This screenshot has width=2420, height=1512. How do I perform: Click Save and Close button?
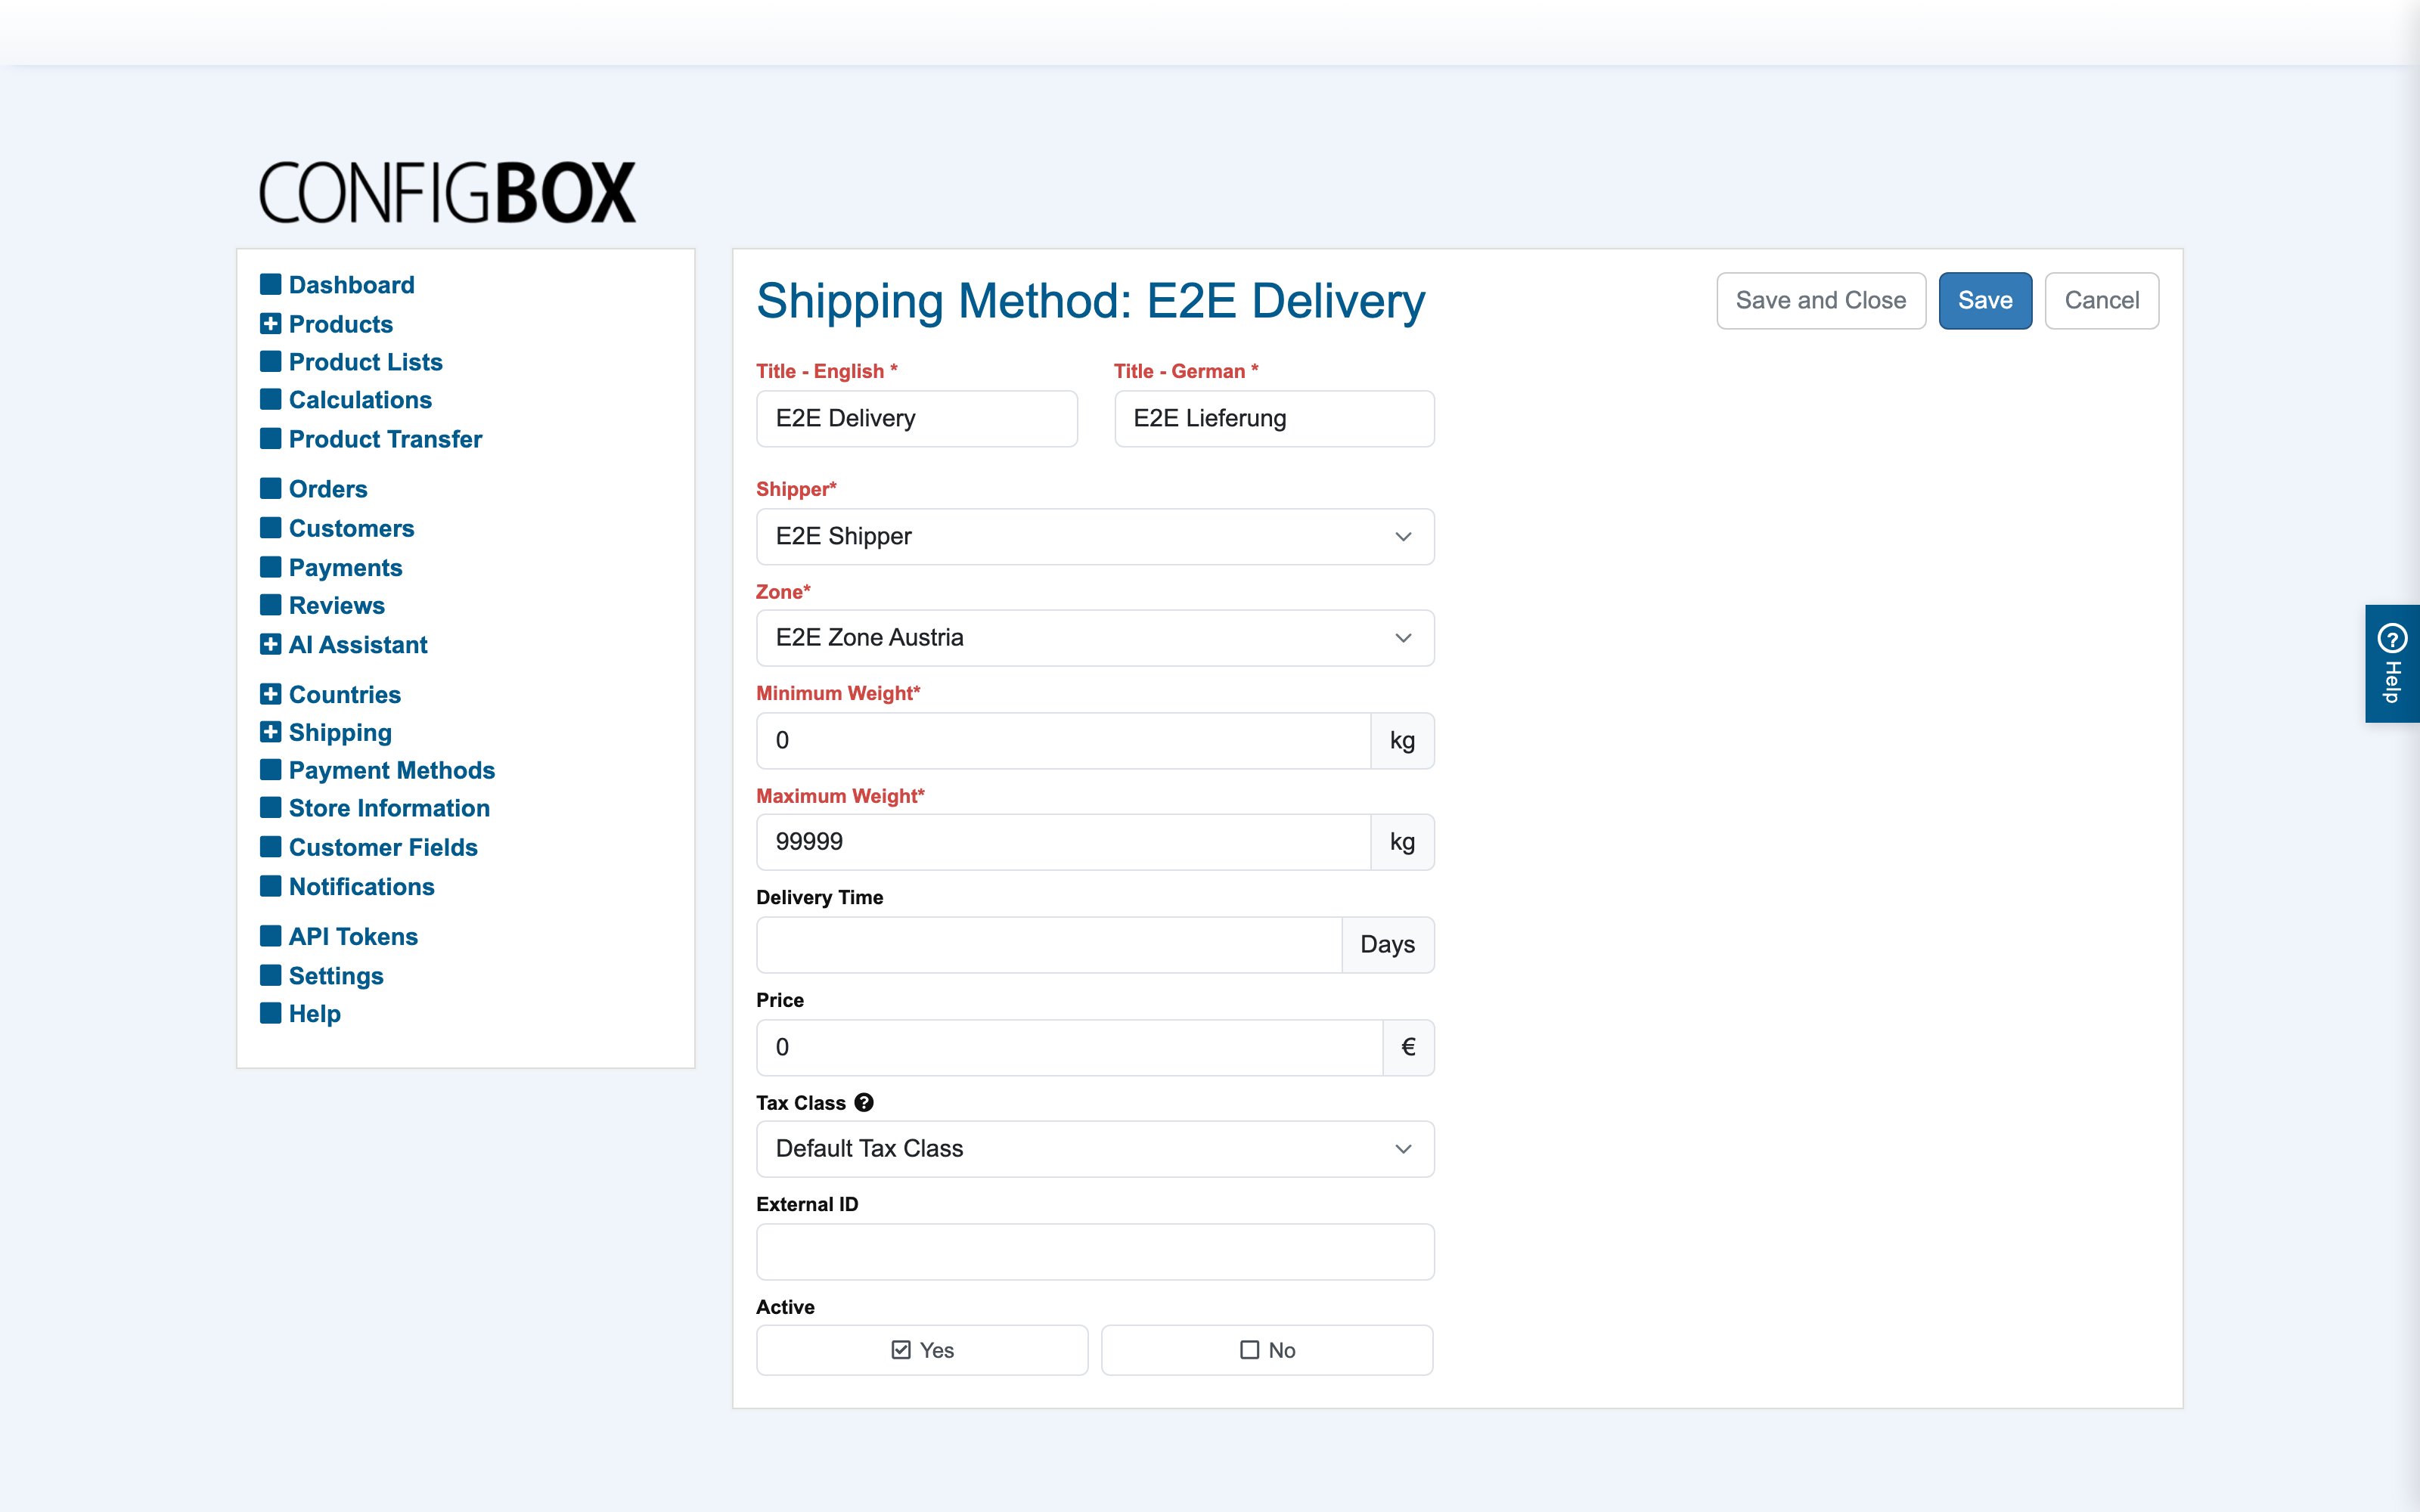1821,300
